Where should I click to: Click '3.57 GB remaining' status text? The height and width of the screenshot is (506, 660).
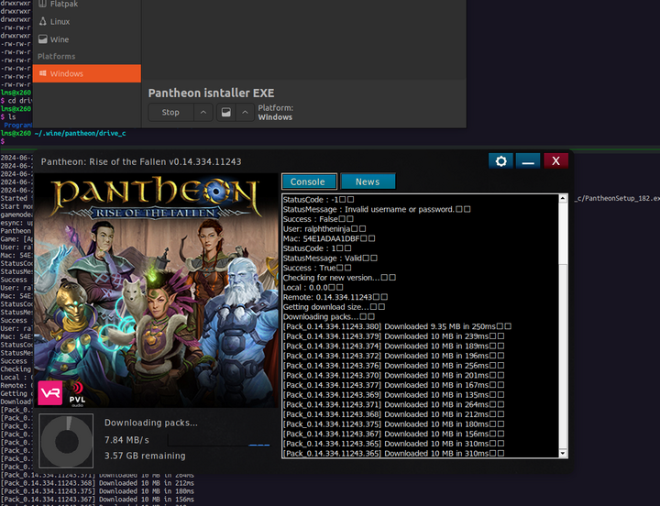(145, 456)
